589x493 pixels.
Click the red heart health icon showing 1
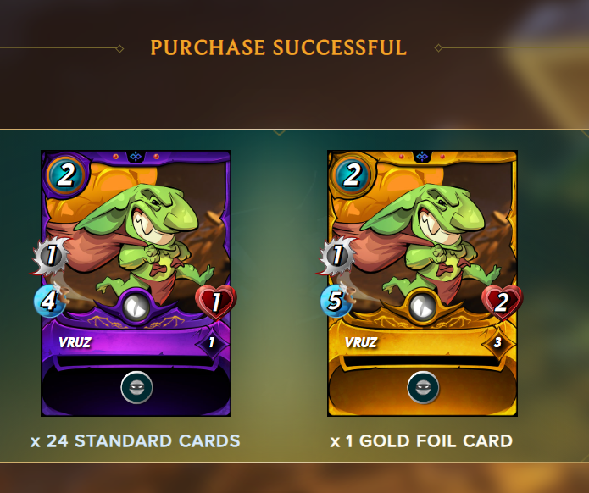(216, 302)
